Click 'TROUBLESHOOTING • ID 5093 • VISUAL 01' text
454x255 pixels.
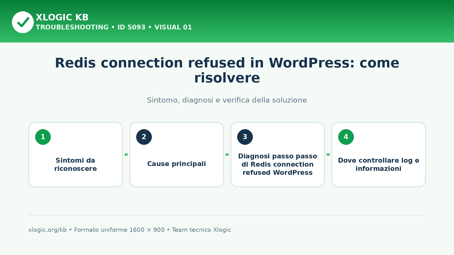point(114,27)
